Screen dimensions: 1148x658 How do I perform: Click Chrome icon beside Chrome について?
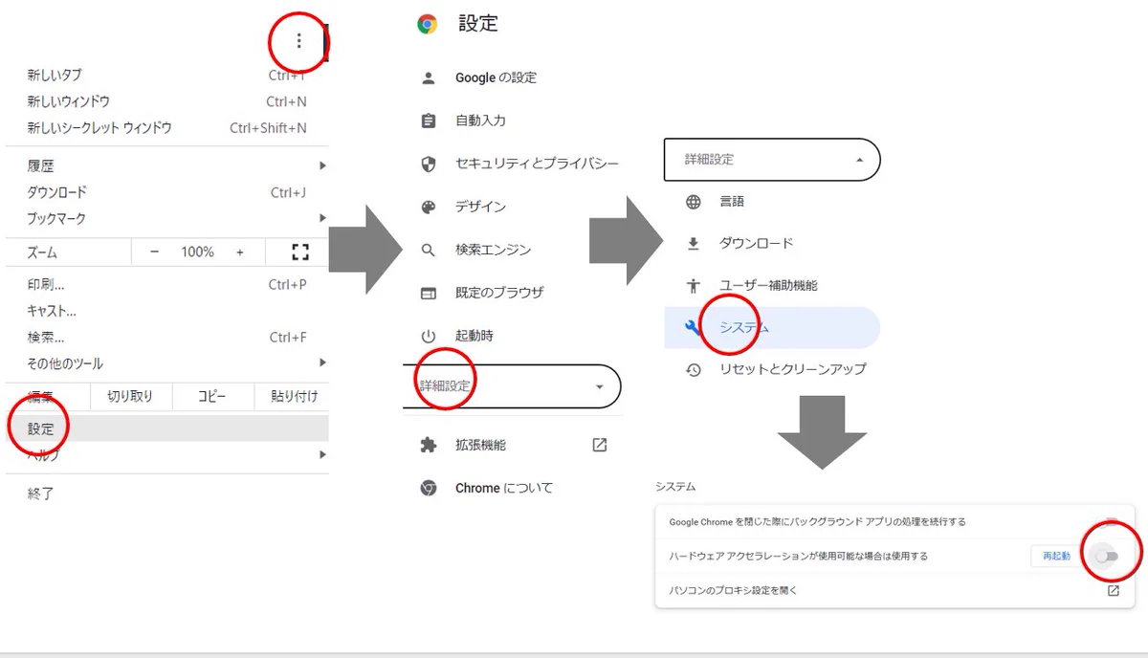click(429, 488)
